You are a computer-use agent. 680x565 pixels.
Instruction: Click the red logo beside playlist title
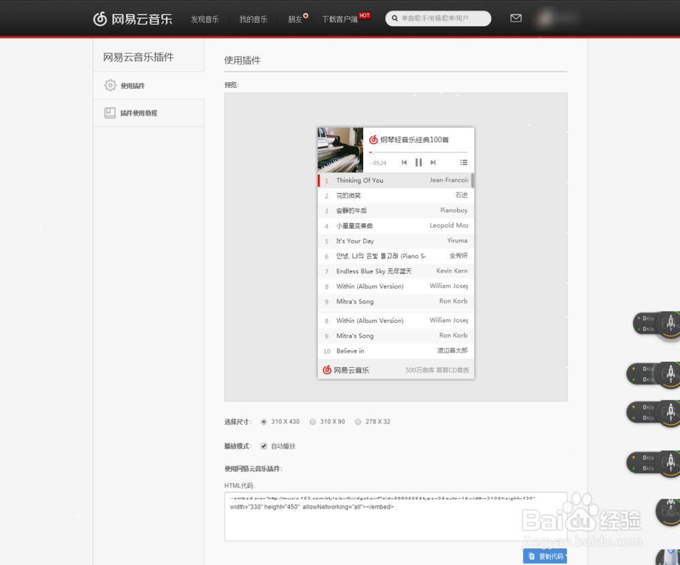(x=373, y=139)
